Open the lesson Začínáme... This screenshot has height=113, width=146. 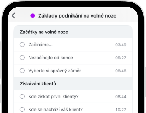[x=73, y=45]
